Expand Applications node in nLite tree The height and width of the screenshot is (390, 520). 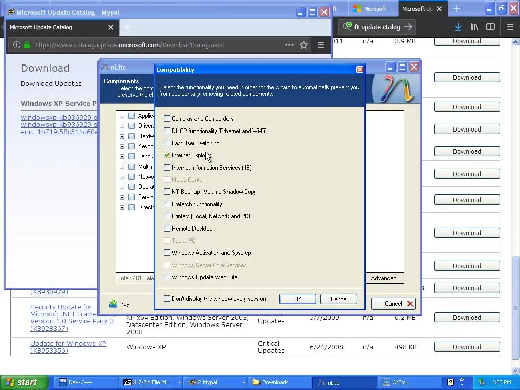pos(122,116)
